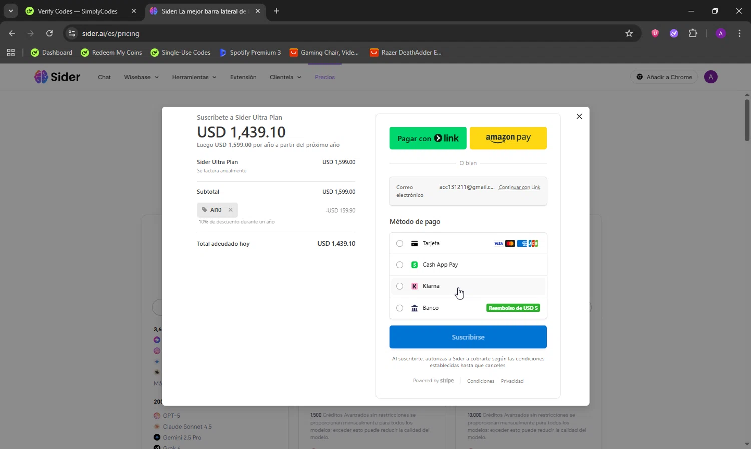This screenshot has height=449, width=751.
Task: Click the Sider logo in header
Action: [57, 77]
